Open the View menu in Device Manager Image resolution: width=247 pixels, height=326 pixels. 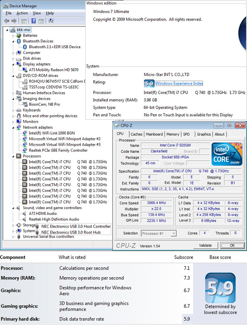37,13
